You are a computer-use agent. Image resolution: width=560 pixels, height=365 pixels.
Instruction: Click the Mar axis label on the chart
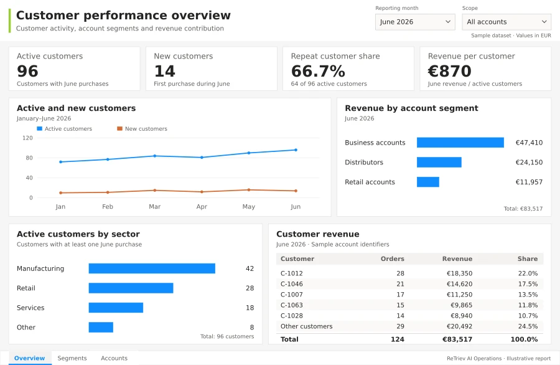(155, 206)
